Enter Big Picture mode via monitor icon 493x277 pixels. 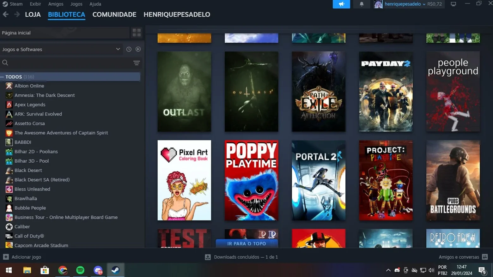[453, 4]
